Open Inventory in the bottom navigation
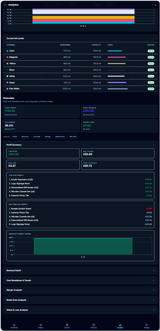 coord(94,326)
